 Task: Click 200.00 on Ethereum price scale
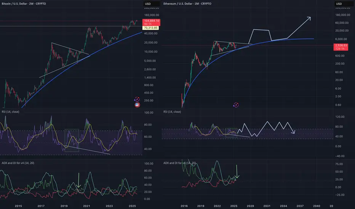tap(340, 64)
